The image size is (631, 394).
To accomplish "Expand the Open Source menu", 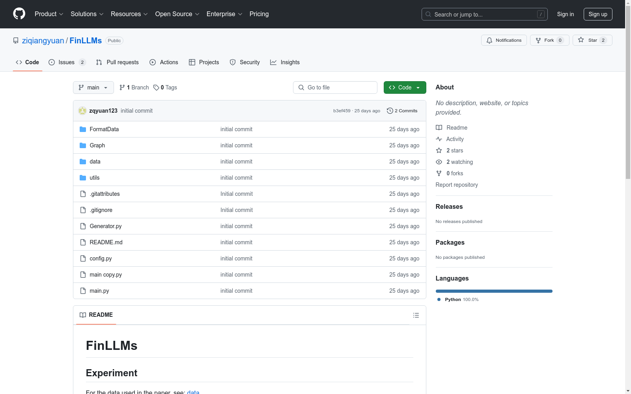I will [x=177, y=14].
